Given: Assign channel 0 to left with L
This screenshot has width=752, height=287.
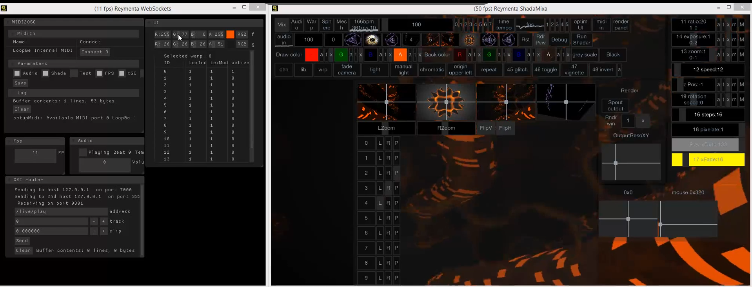Looking at the screenshot, I should 380,143.
